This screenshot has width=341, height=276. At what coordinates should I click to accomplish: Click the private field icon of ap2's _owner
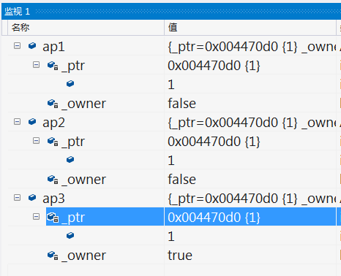coord(53,180)
